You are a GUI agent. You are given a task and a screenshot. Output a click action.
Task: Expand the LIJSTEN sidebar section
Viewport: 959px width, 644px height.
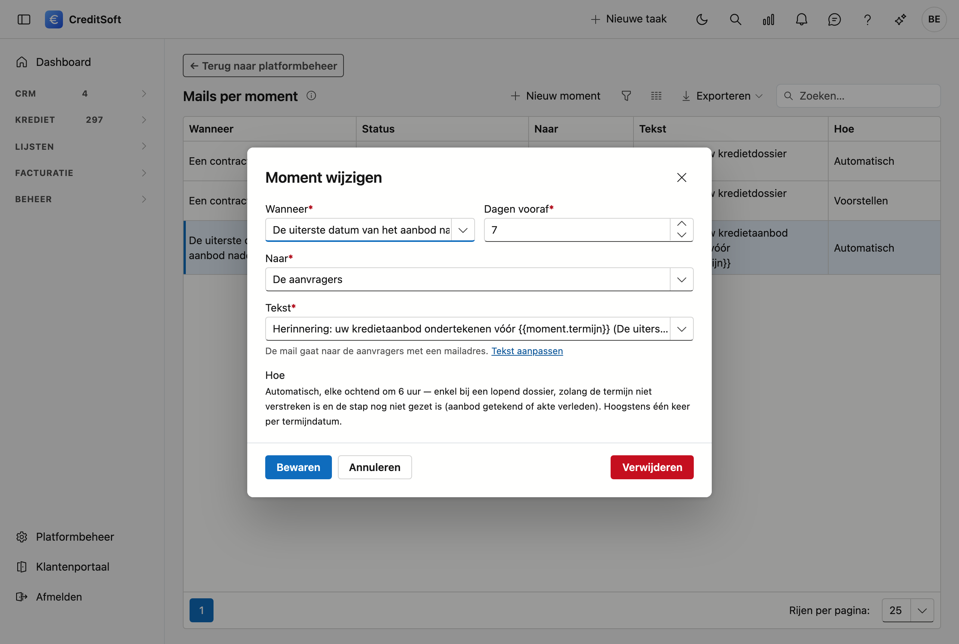(81, 147)
